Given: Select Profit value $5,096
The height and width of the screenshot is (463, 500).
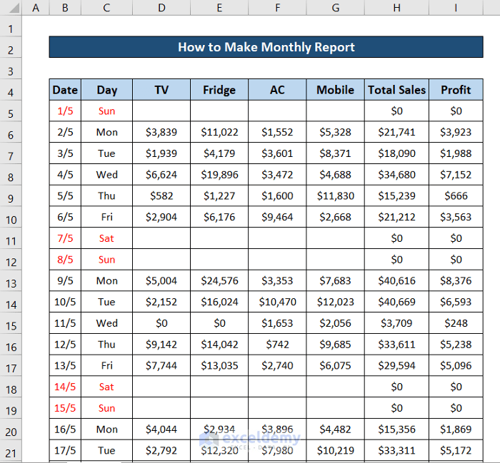Looking at the screenshot, I should click(x=456, y=365).
